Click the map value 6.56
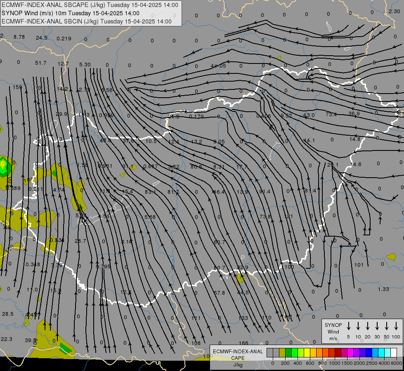 point(107,90)
